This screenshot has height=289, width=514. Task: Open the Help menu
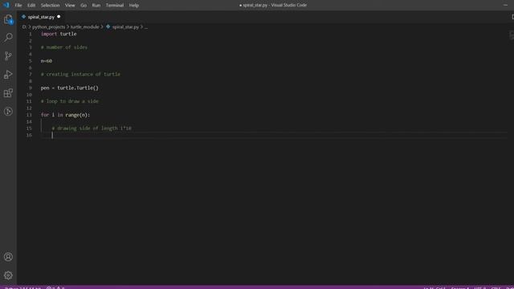point(134,6)
